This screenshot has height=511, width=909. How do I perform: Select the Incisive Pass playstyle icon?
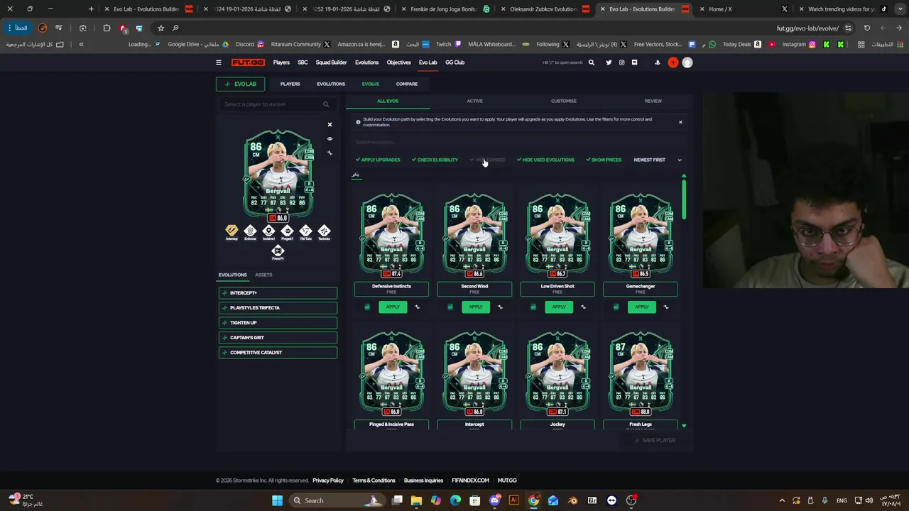(x=268, y=231)
